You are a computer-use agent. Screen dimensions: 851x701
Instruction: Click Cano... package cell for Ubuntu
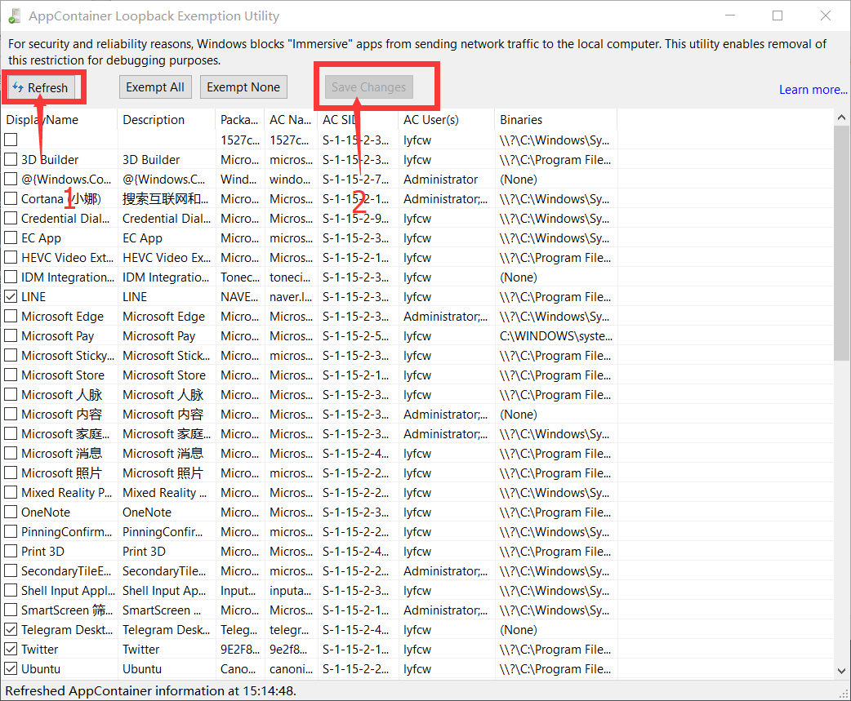(238, 669)
